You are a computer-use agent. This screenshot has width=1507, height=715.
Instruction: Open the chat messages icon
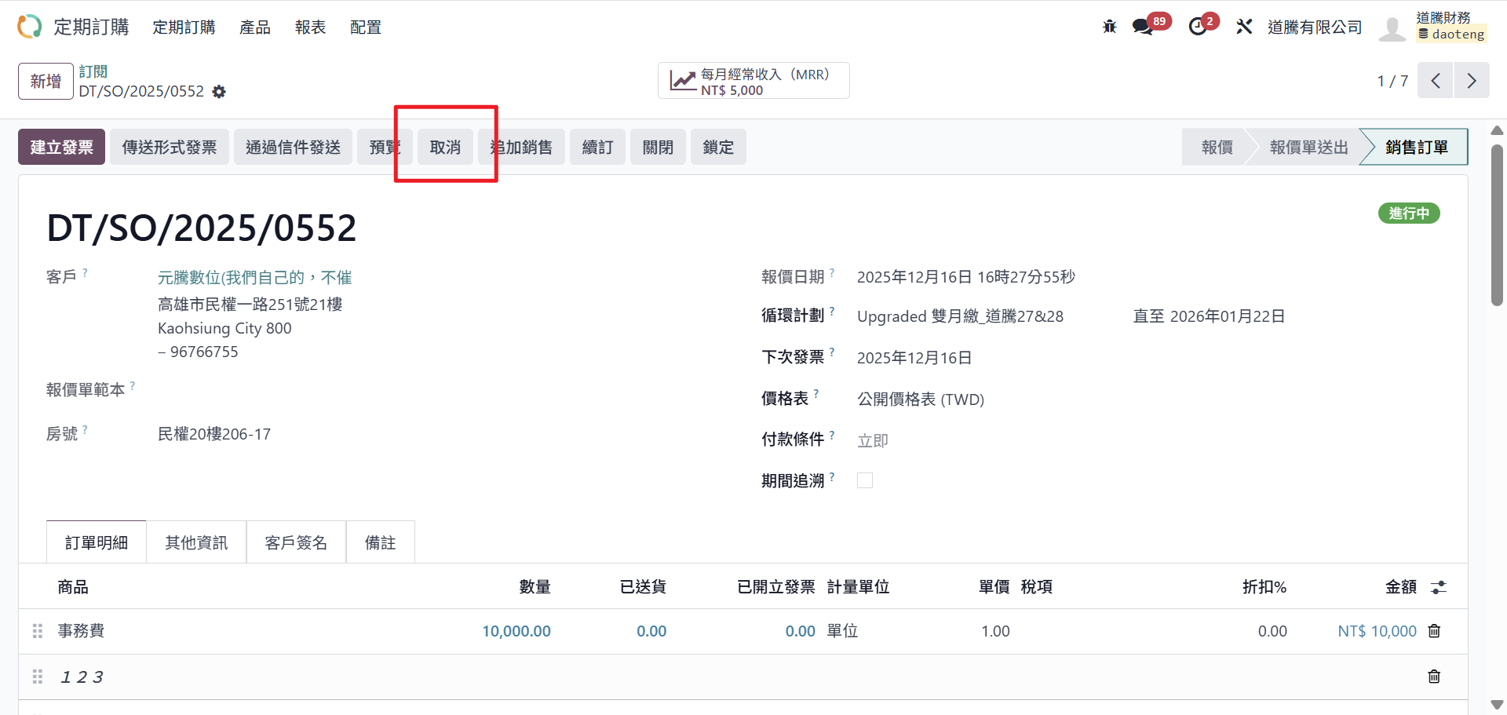(x=1142, y=27)
